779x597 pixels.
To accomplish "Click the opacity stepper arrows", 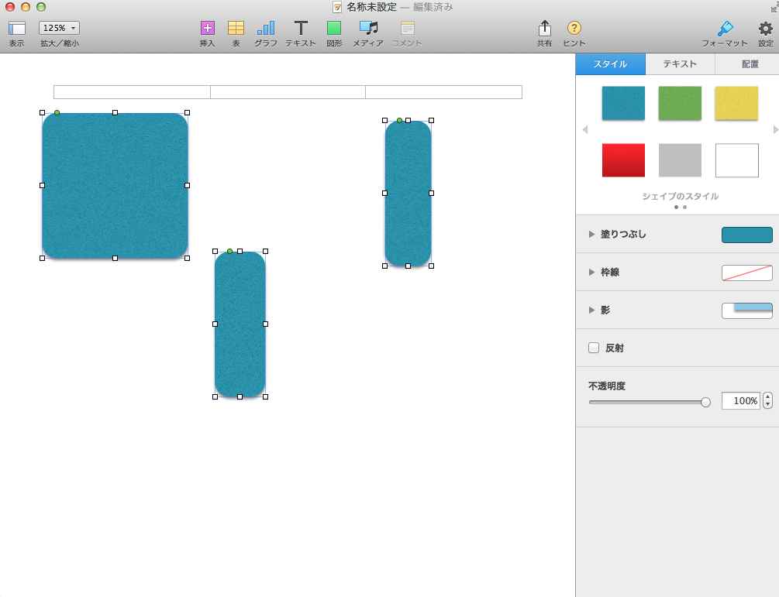I will [x=767, y=400].
